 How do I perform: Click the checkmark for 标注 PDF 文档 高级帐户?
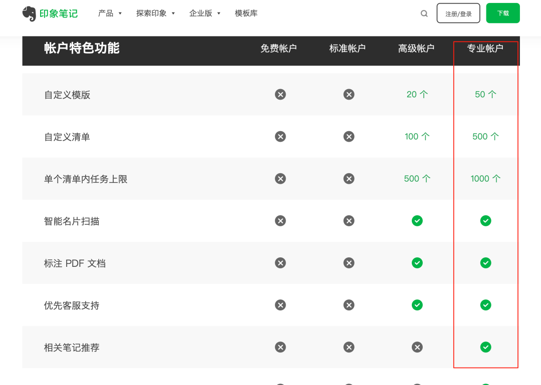[417, 263]
